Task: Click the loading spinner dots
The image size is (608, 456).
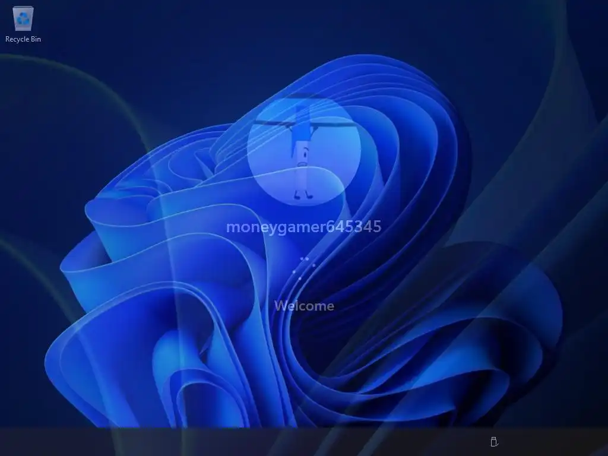Action: (303, 268)
